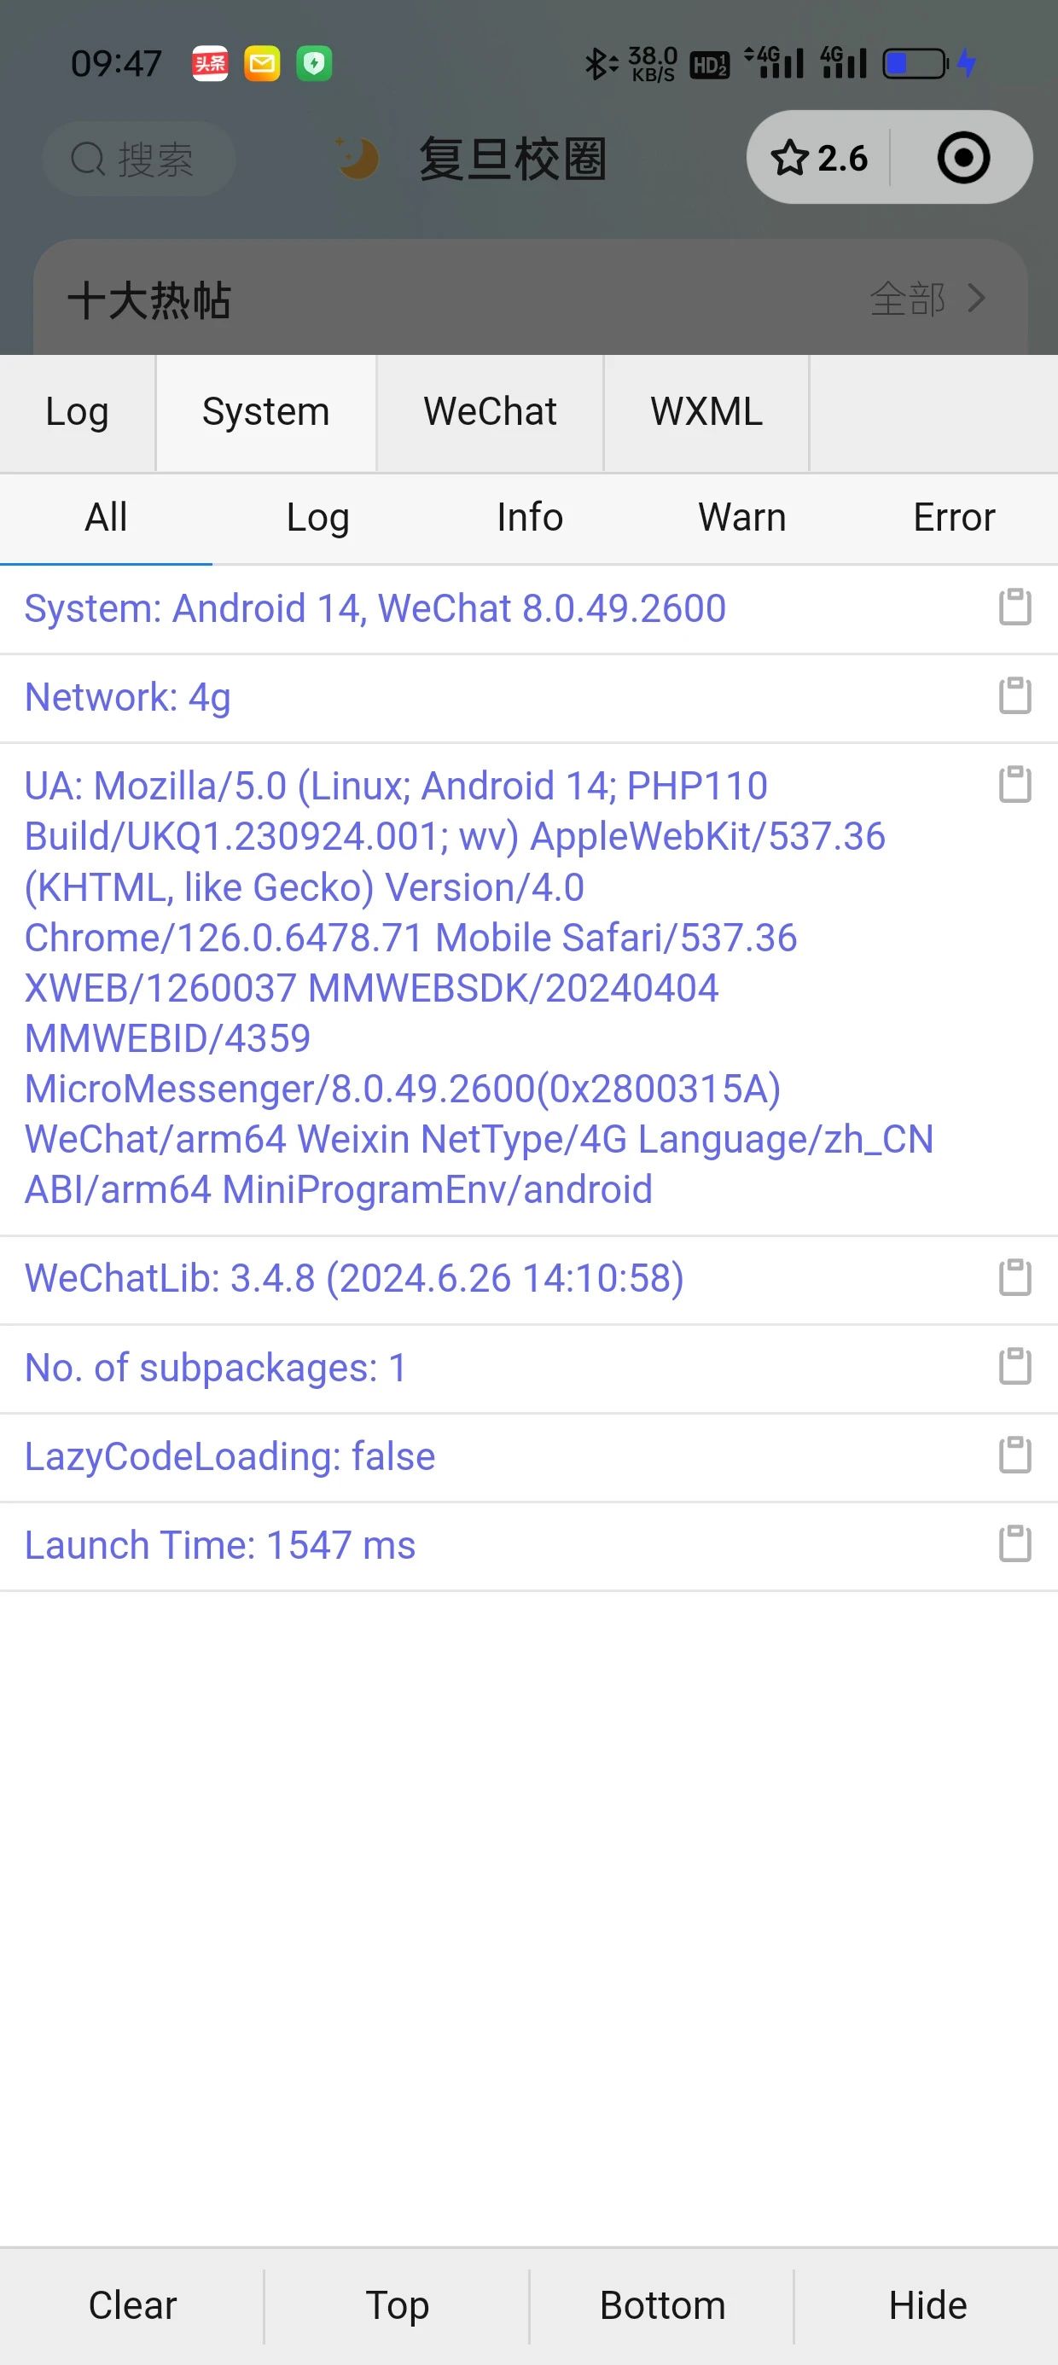This screenshot has height=2365, width=1058.
Task: Hide the debug console panel
Action: (927, 2305)
